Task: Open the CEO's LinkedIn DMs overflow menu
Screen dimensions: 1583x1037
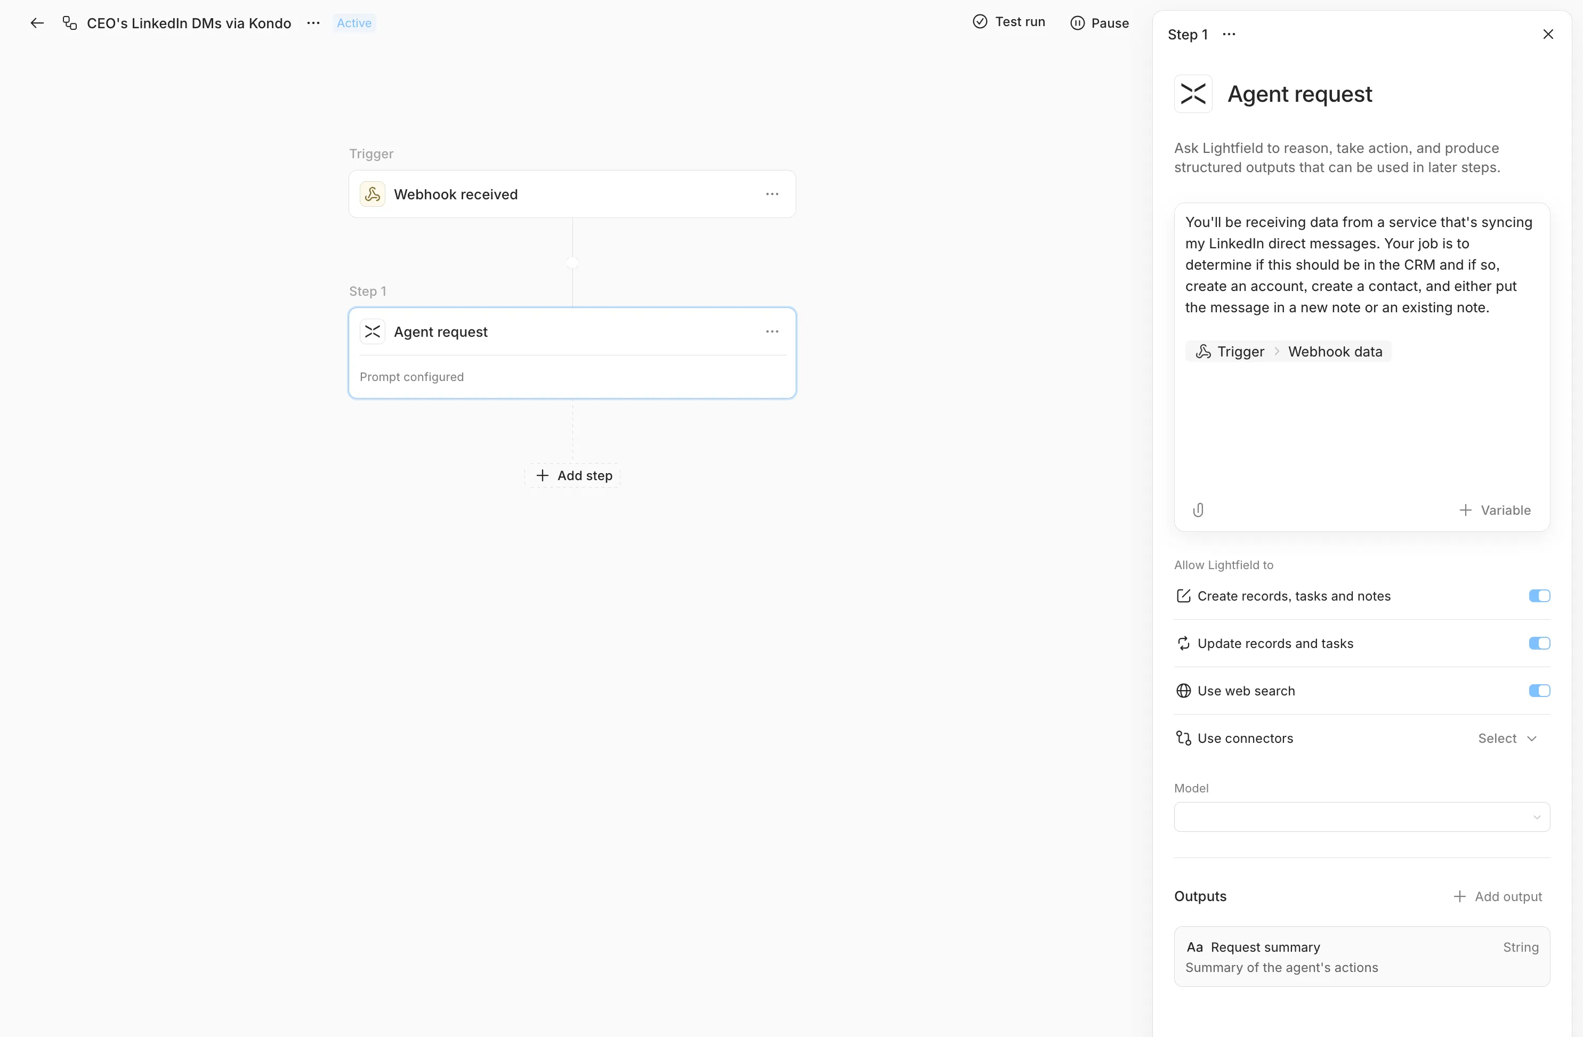Action: (313, 22)
